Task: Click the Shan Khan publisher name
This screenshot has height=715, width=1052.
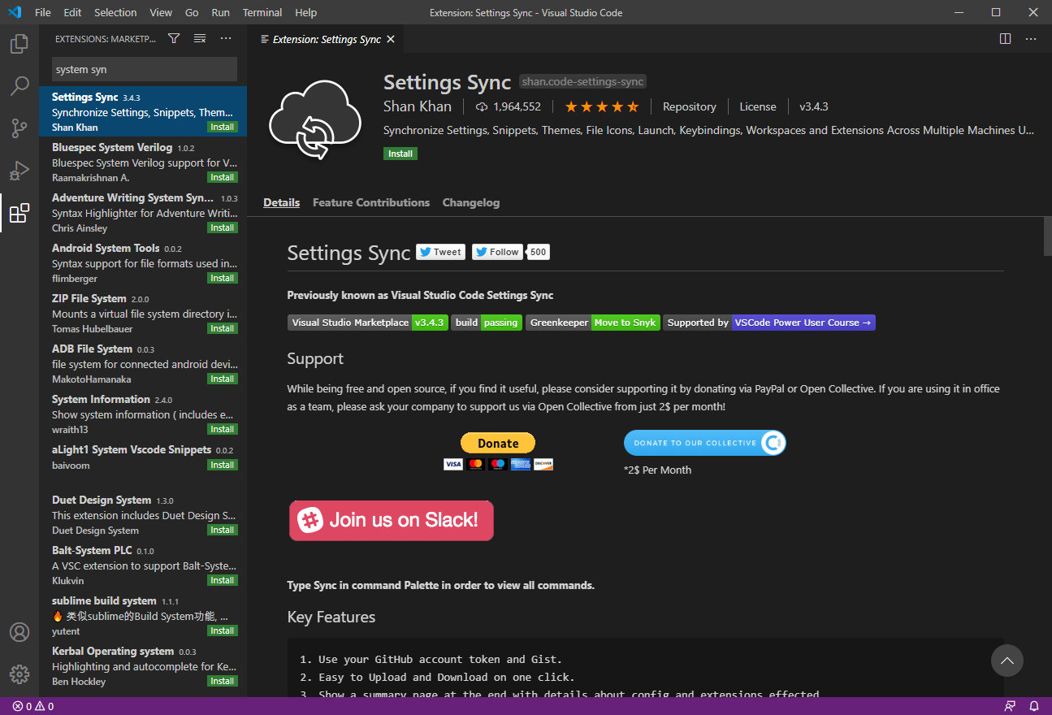Action: (418, 106)
